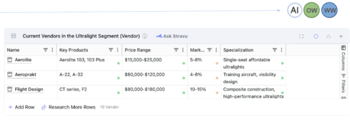
Task: Open the Aerolite vendor link
Action: tap(23, 60)
